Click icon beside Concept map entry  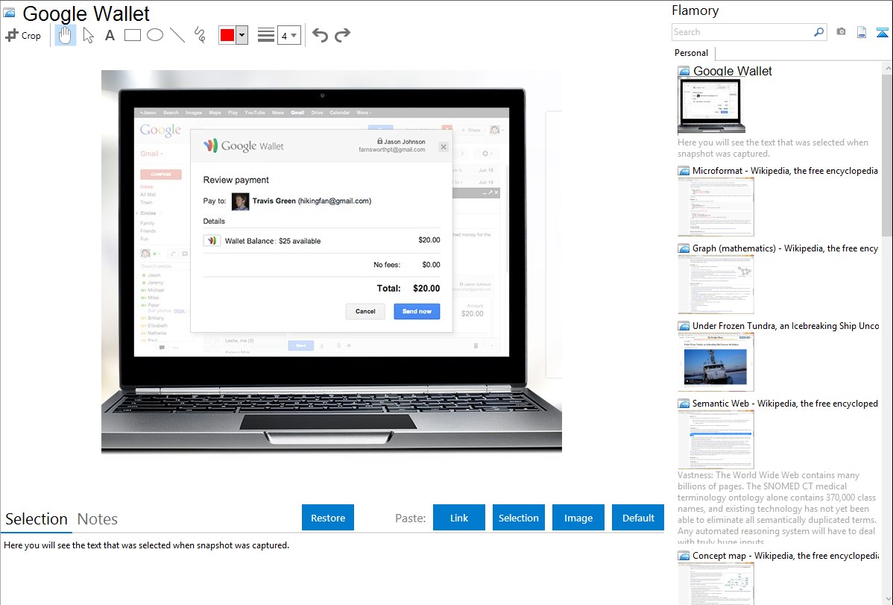pos(684,555)
